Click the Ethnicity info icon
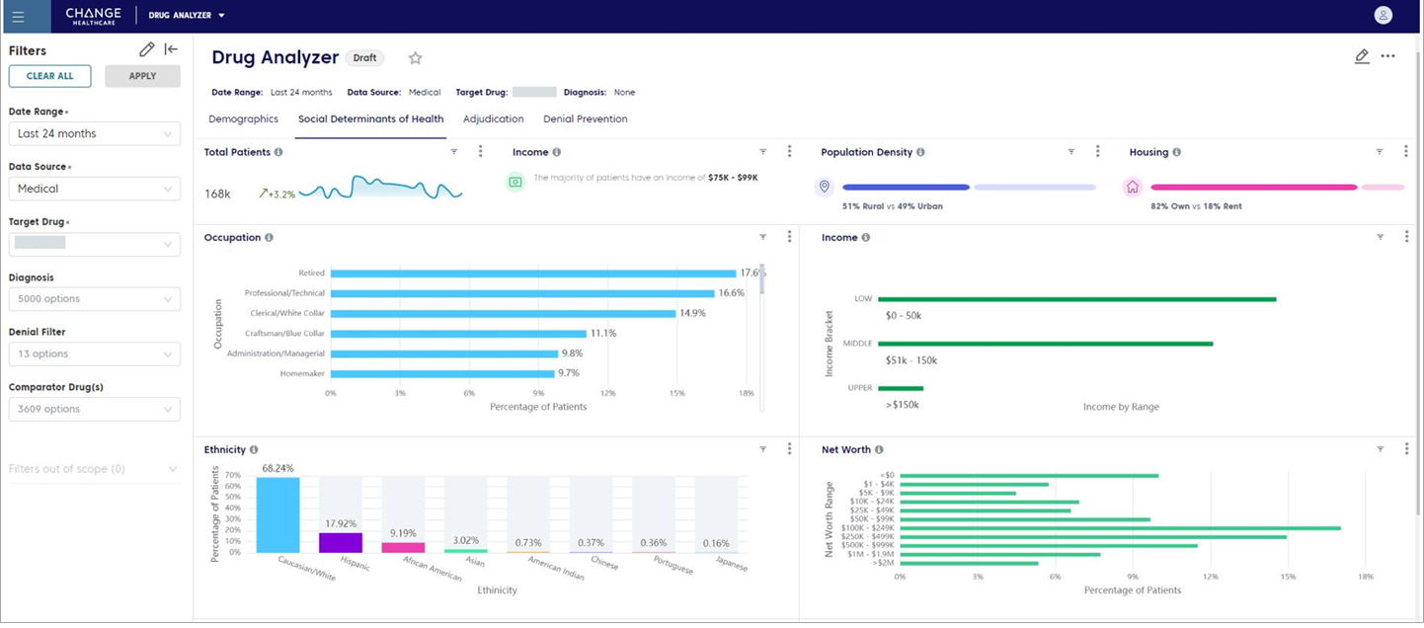Screen dimensions: 1424x628 tap(254, 450)
